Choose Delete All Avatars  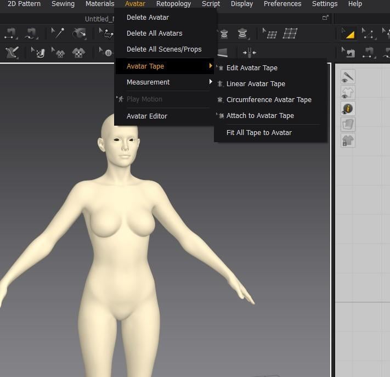pyautogui.click(x=164, y=33)
